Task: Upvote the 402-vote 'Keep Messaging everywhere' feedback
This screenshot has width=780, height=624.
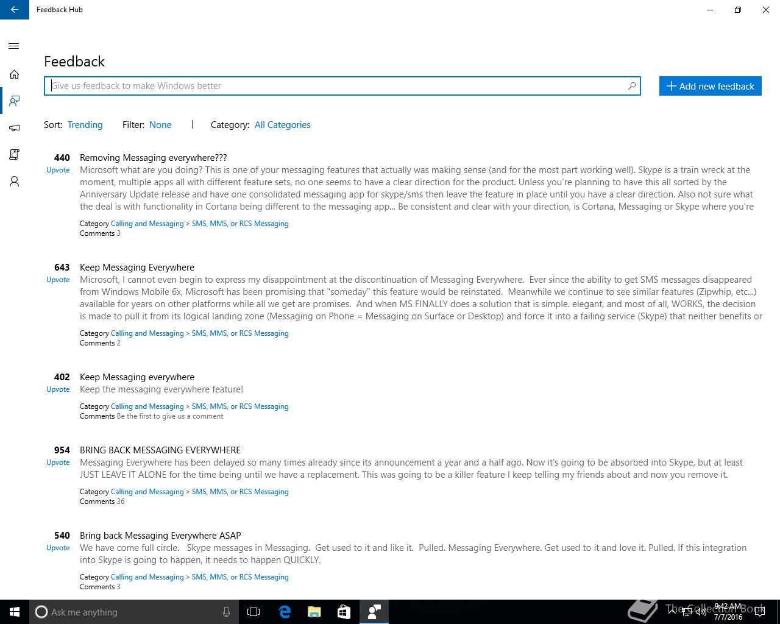Action: 58,389
